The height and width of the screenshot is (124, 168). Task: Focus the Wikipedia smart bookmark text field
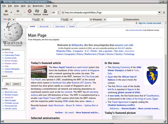pos(114,19)
